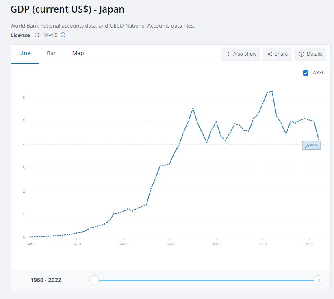Click the 1960 - 2022 range text
This screenshot has height=299, width=334.
[x=46, y=280]
